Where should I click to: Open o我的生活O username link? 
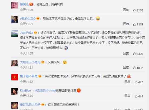click(x=28, y=18)
